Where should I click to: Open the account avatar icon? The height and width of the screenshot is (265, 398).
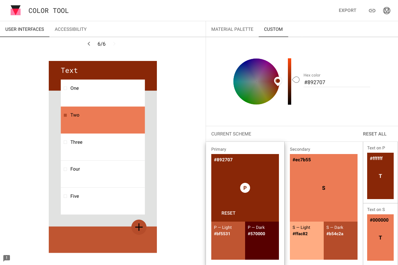click(x=386, y=10)
